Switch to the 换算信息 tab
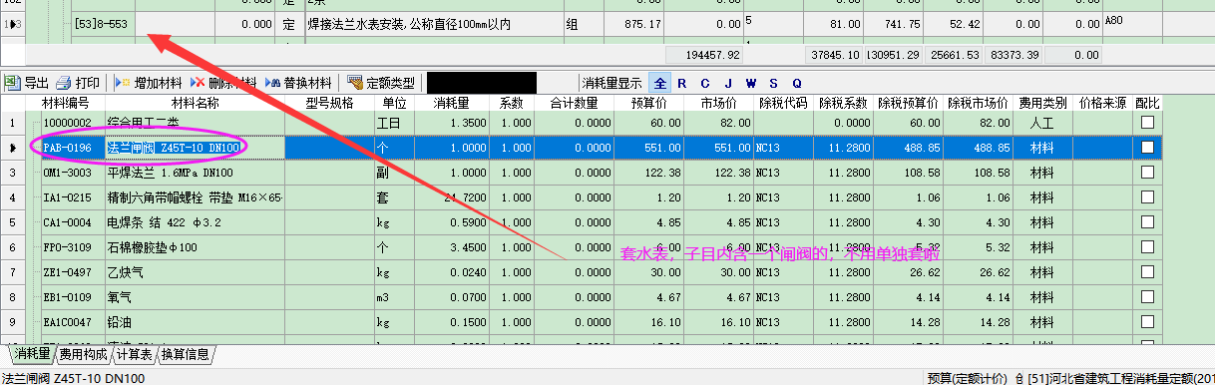This screenshot has width=1215, height=385. (x=185, y=354)
